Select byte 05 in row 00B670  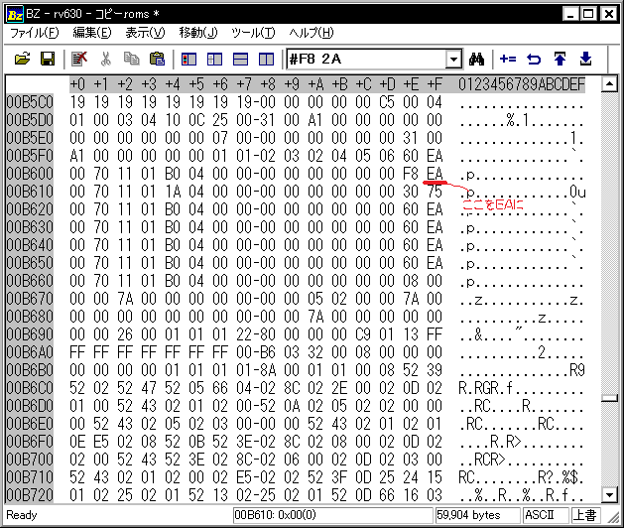click(x=315, y=299)
